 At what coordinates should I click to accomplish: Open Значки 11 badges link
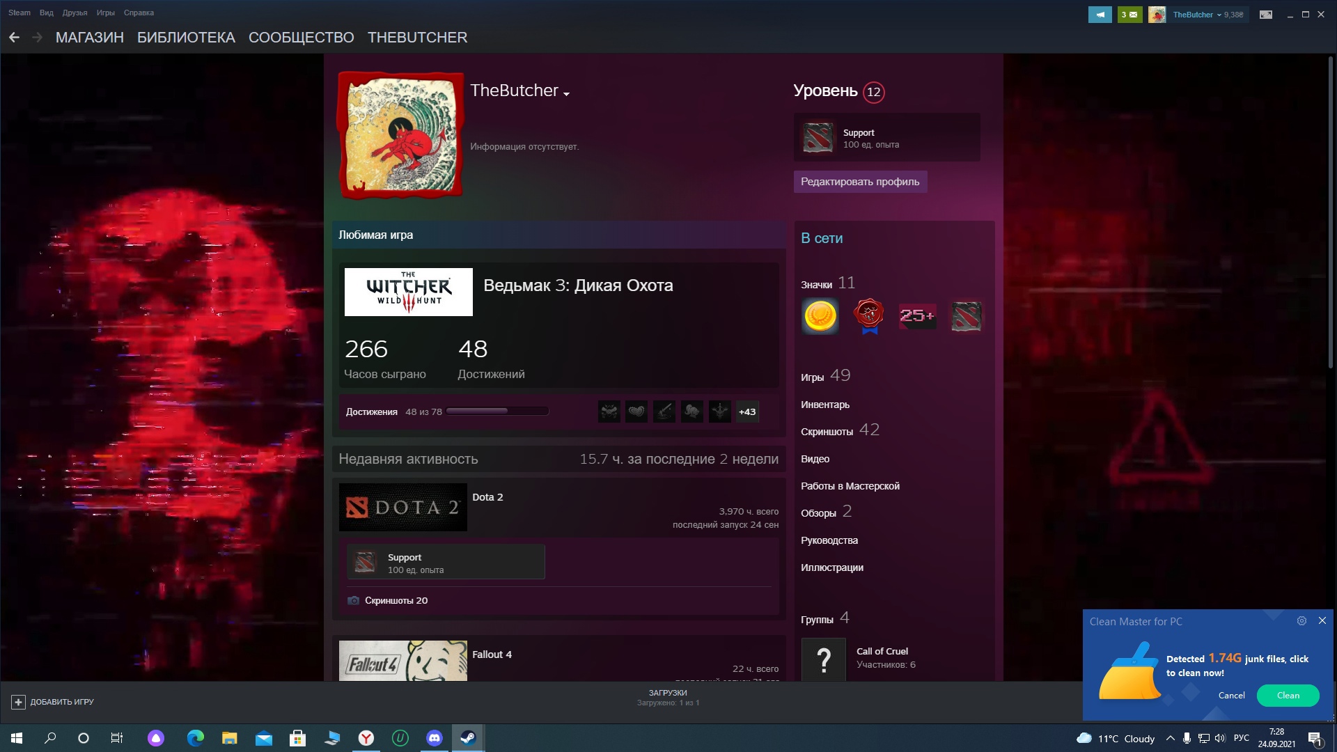click(828, 283)
